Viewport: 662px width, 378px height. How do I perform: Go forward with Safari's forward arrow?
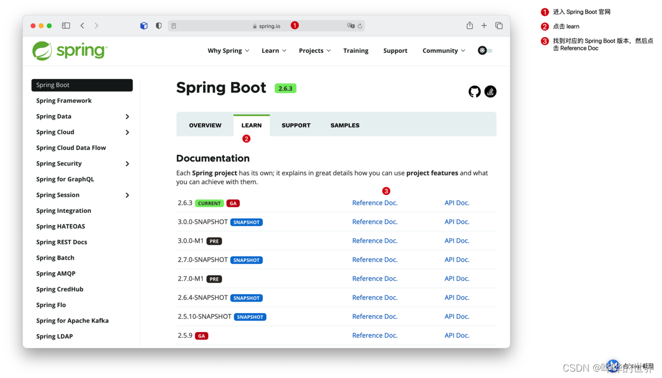pos(96,26)
